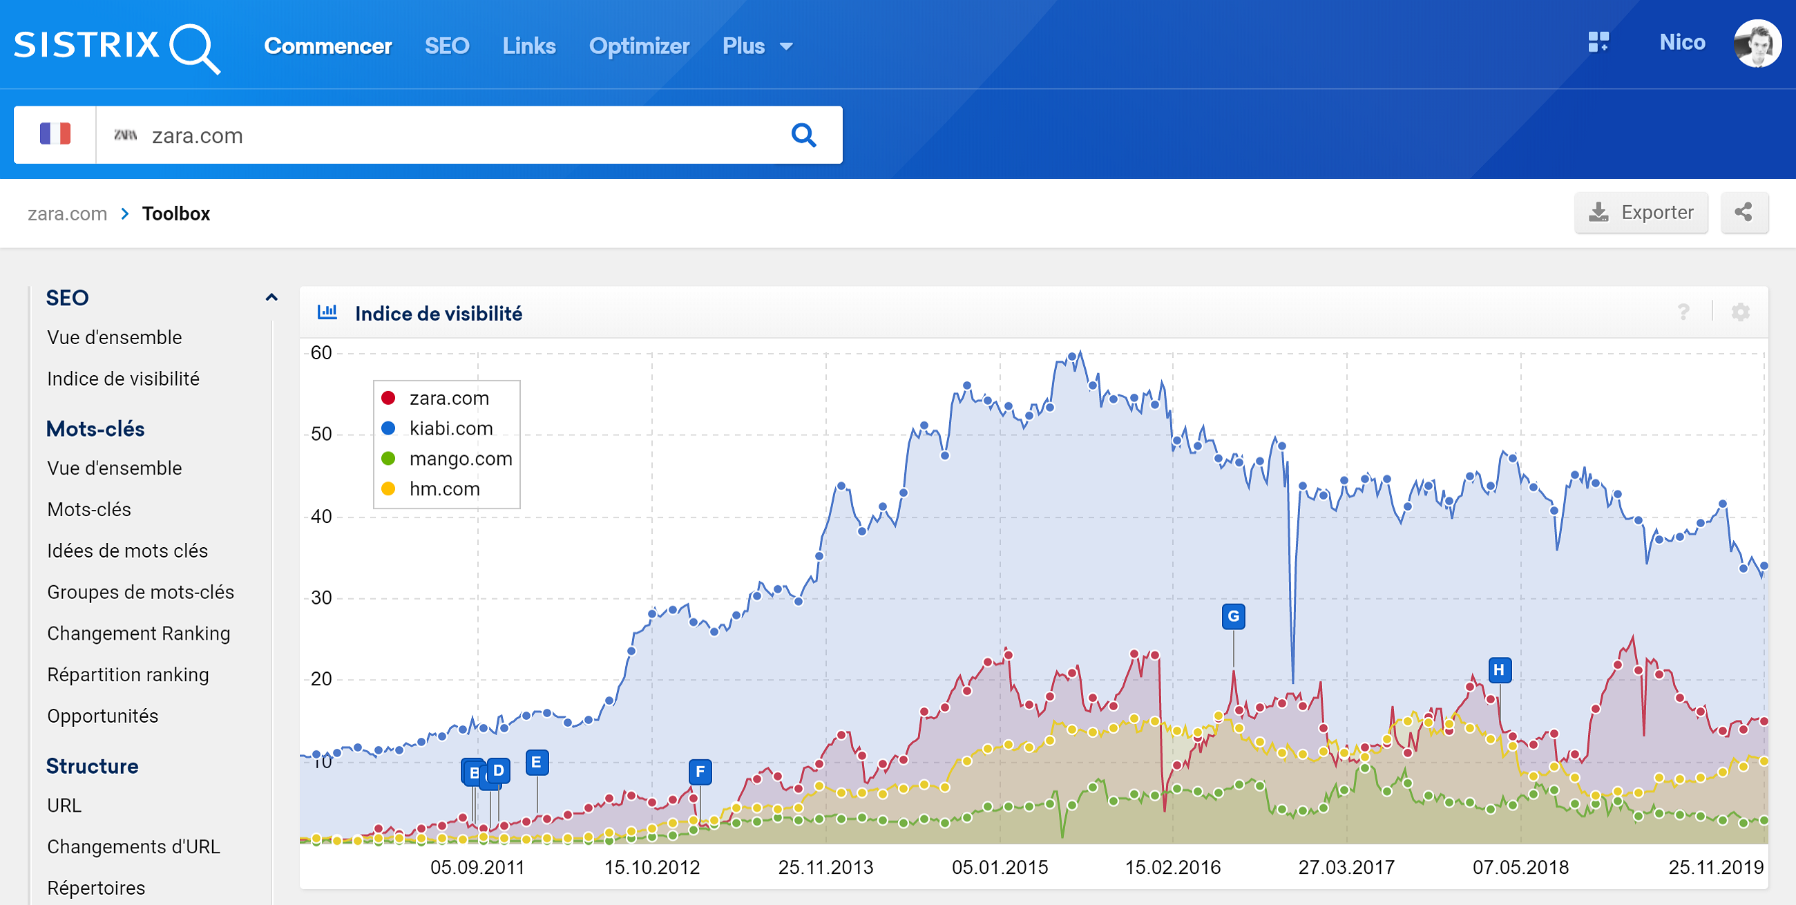Screen dimensions: 1796x905
Task: Open Répertoires sidebar item
Action: [96, 888]
